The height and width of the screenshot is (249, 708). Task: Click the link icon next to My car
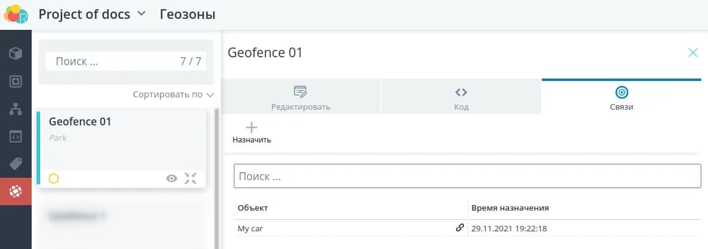pyautogui.click(x=460, y=228)
